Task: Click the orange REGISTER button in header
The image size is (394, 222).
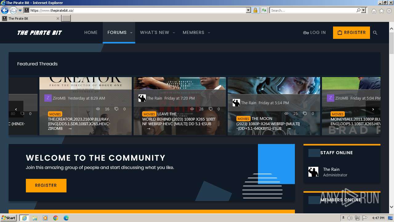Action: (x=352, y=32)
